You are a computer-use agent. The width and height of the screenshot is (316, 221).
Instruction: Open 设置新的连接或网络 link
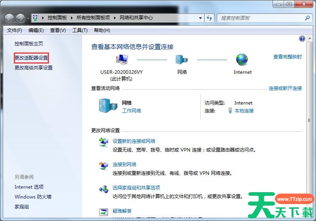pyautogui.click(x=134, y=141)
